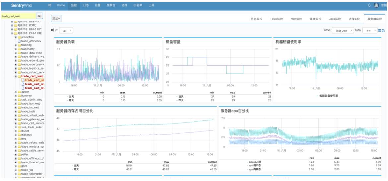Click the 服务器cpu百分比 panel title

(x=235, y=111)
